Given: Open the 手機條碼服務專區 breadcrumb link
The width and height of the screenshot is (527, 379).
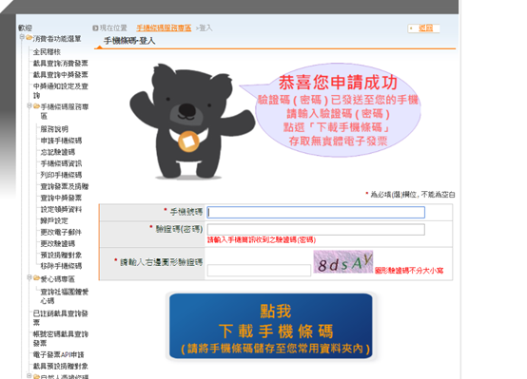Looking at the screenshot, I should (x=164, y=28).
